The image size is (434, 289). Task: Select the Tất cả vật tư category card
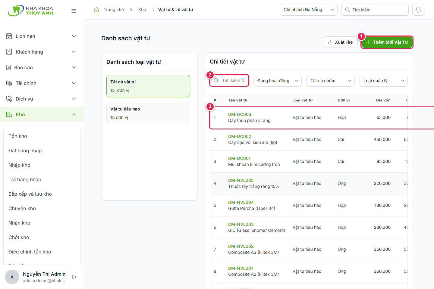tap(148, 86)
